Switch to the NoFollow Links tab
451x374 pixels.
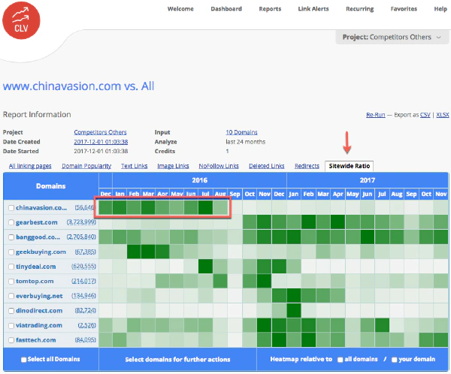219,166
